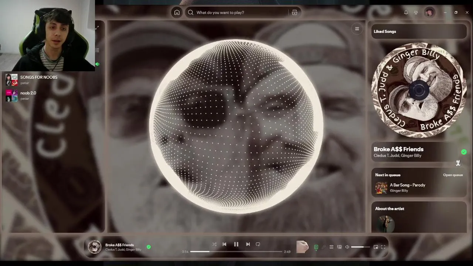This screenshot has height=266, width=473.
Task: Click the Broke A$$ Friends title in the player bar
Action: click(119, 245)
